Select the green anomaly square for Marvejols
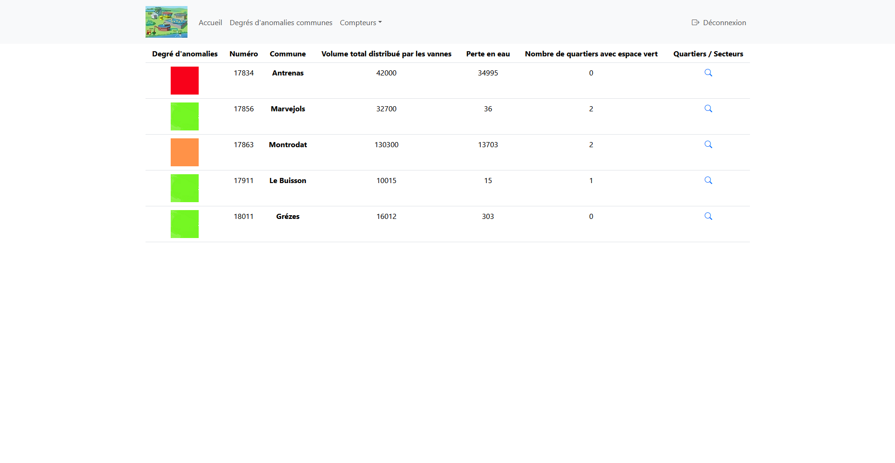 184,116
